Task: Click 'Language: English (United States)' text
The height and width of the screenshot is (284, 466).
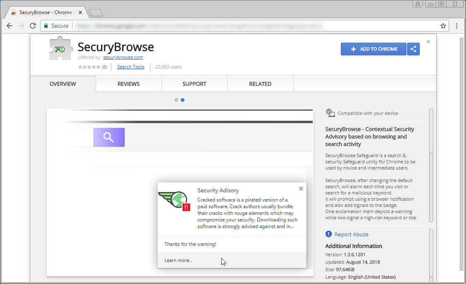Action: coord(360,277)
